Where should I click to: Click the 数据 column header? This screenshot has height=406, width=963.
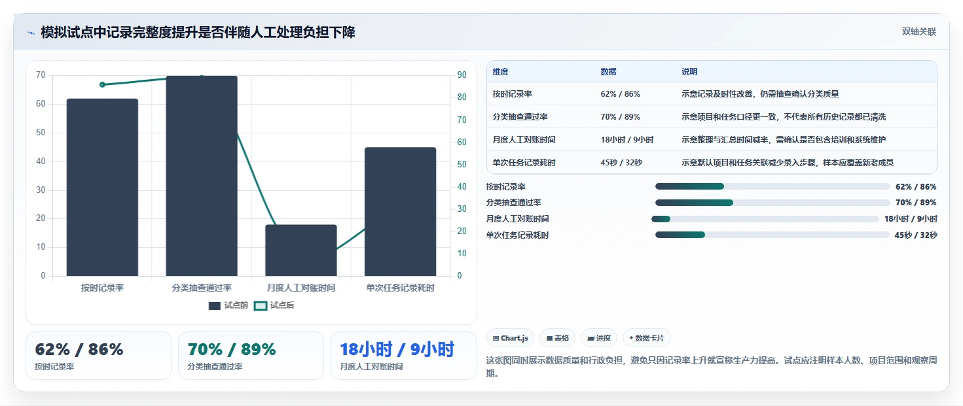tap(608, 72)
